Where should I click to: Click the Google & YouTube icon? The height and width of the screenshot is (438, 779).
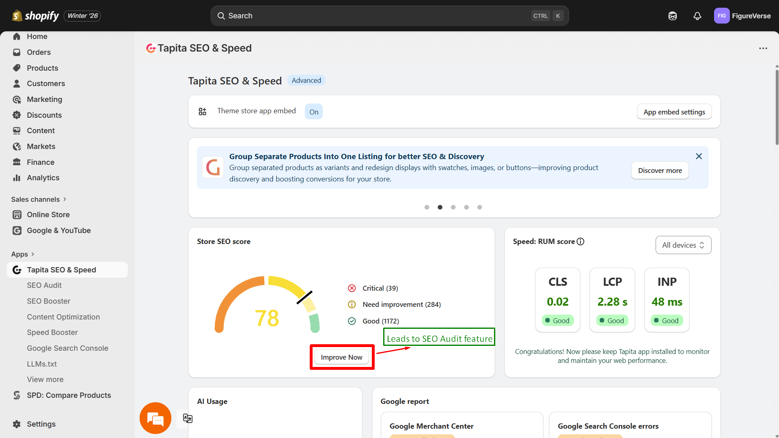pos(17,231)
